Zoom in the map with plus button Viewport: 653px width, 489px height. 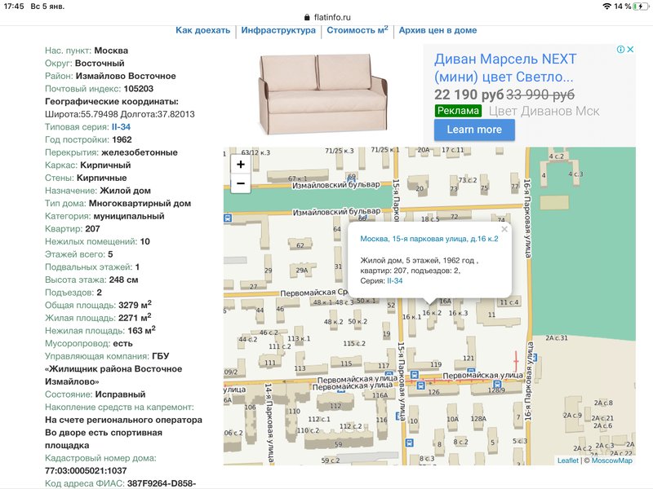click(241, 164)
